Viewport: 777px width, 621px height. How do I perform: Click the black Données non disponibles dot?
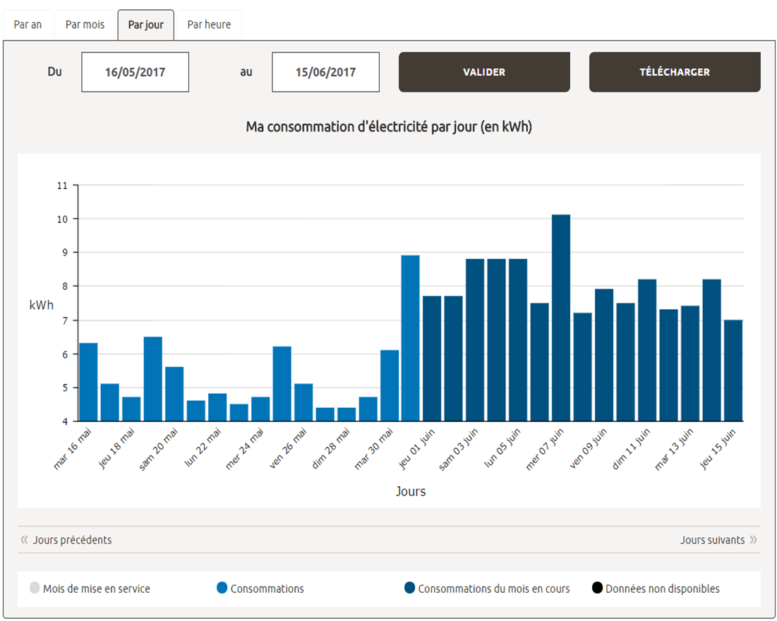(x=598, y=588)
